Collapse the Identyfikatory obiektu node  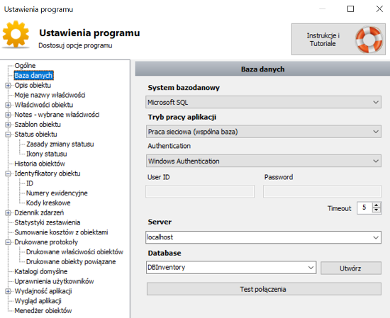click(x=8, y=174)
